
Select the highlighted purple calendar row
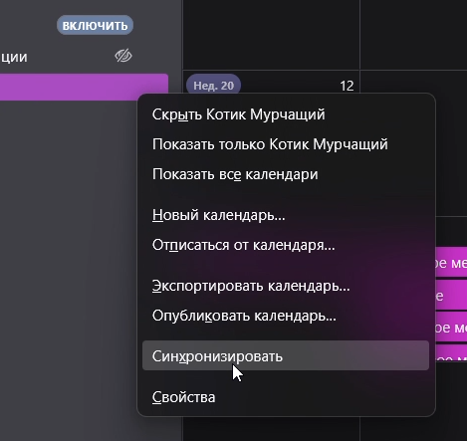click(x=84, y=87)
